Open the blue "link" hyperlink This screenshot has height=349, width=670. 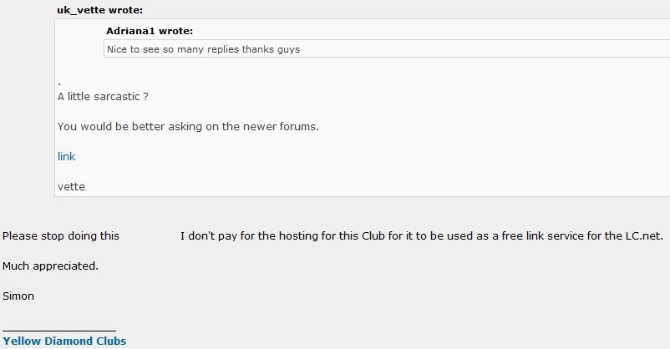coord(66,157)
